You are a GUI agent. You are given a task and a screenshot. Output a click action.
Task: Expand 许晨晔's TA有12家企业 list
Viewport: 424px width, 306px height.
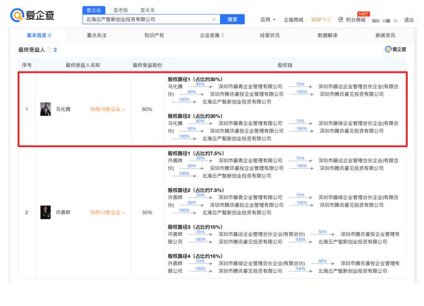pos(107,212)
